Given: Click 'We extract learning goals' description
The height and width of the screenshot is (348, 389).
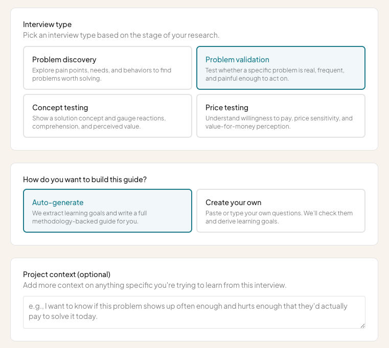Looking at the screenshot, I should (89, 217).
